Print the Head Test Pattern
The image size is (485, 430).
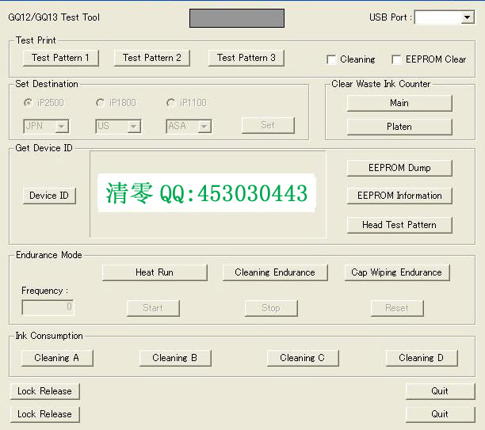[x=399, y=225]
